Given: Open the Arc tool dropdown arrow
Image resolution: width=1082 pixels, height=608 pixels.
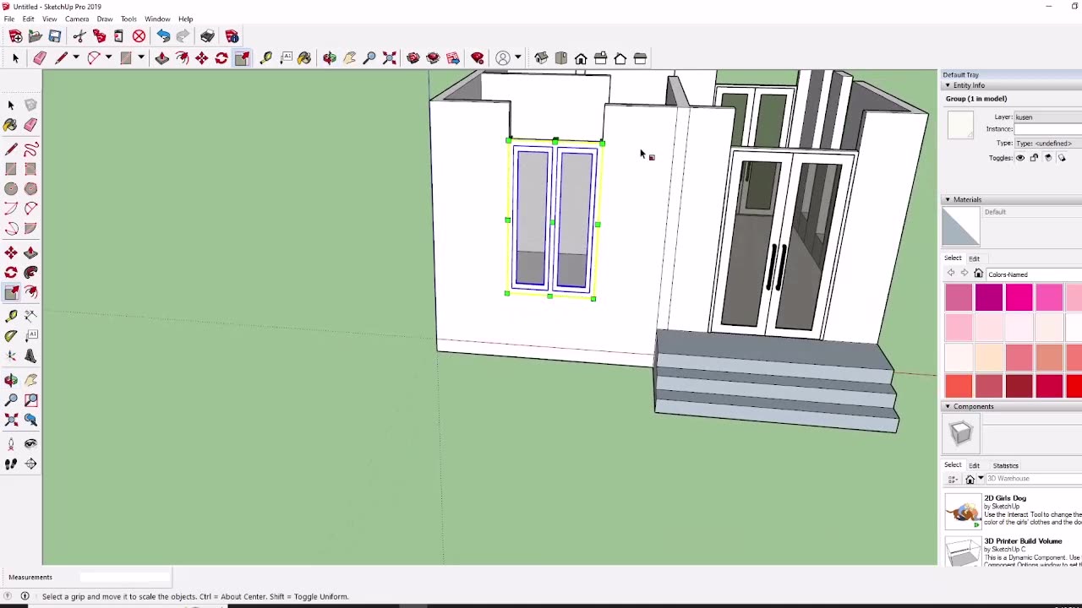Looking at the screenshot, I should click(108, 58).
